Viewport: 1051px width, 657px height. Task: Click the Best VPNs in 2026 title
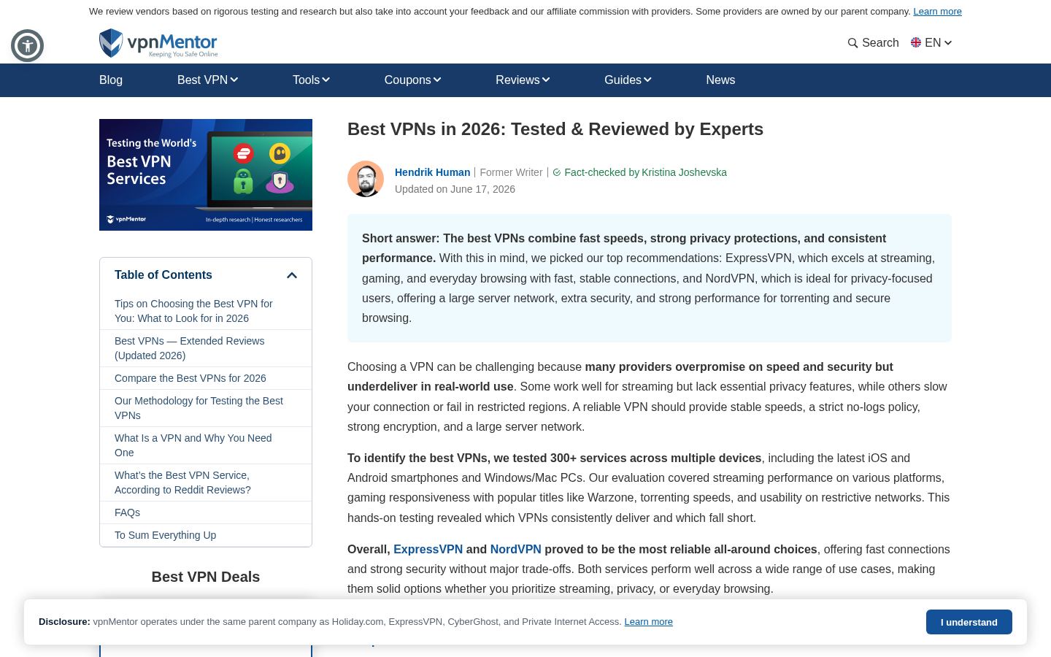pyautogui.click(x=555, y=129)
